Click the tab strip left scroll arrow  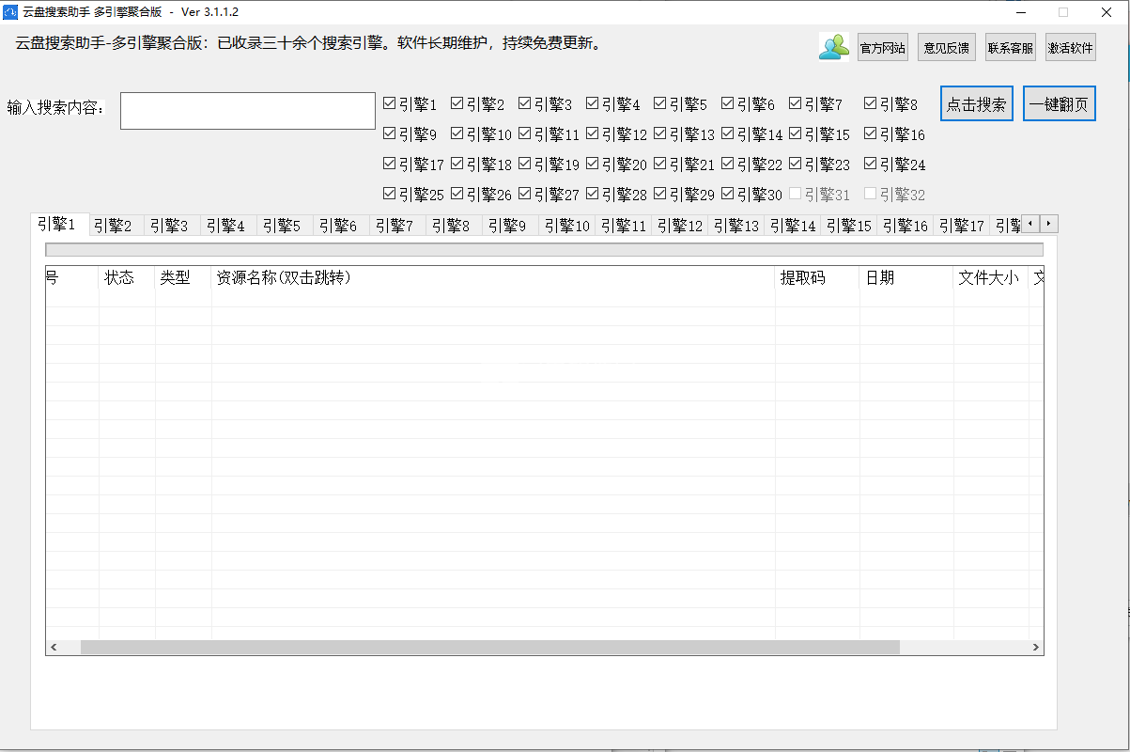coord(1030,224)
